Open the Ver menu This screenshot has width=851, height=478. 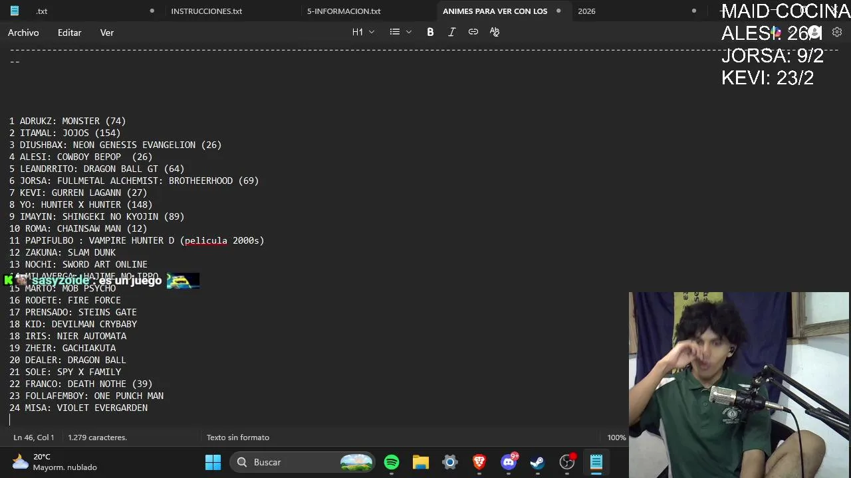(x=107, y=33)
